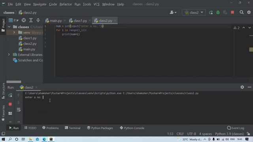Screen dimensions: 253x142
Task: Collapse the classes root folder
Action: (x=9, y=27)
